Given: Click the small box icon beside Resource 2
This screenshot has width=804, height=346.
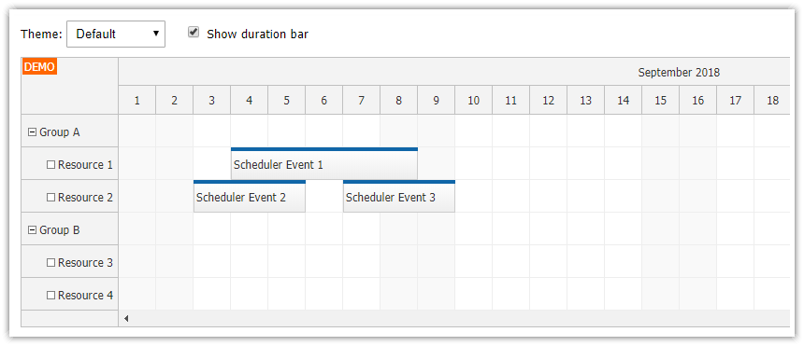Looking at the screenshot, I should click(50, 198).
